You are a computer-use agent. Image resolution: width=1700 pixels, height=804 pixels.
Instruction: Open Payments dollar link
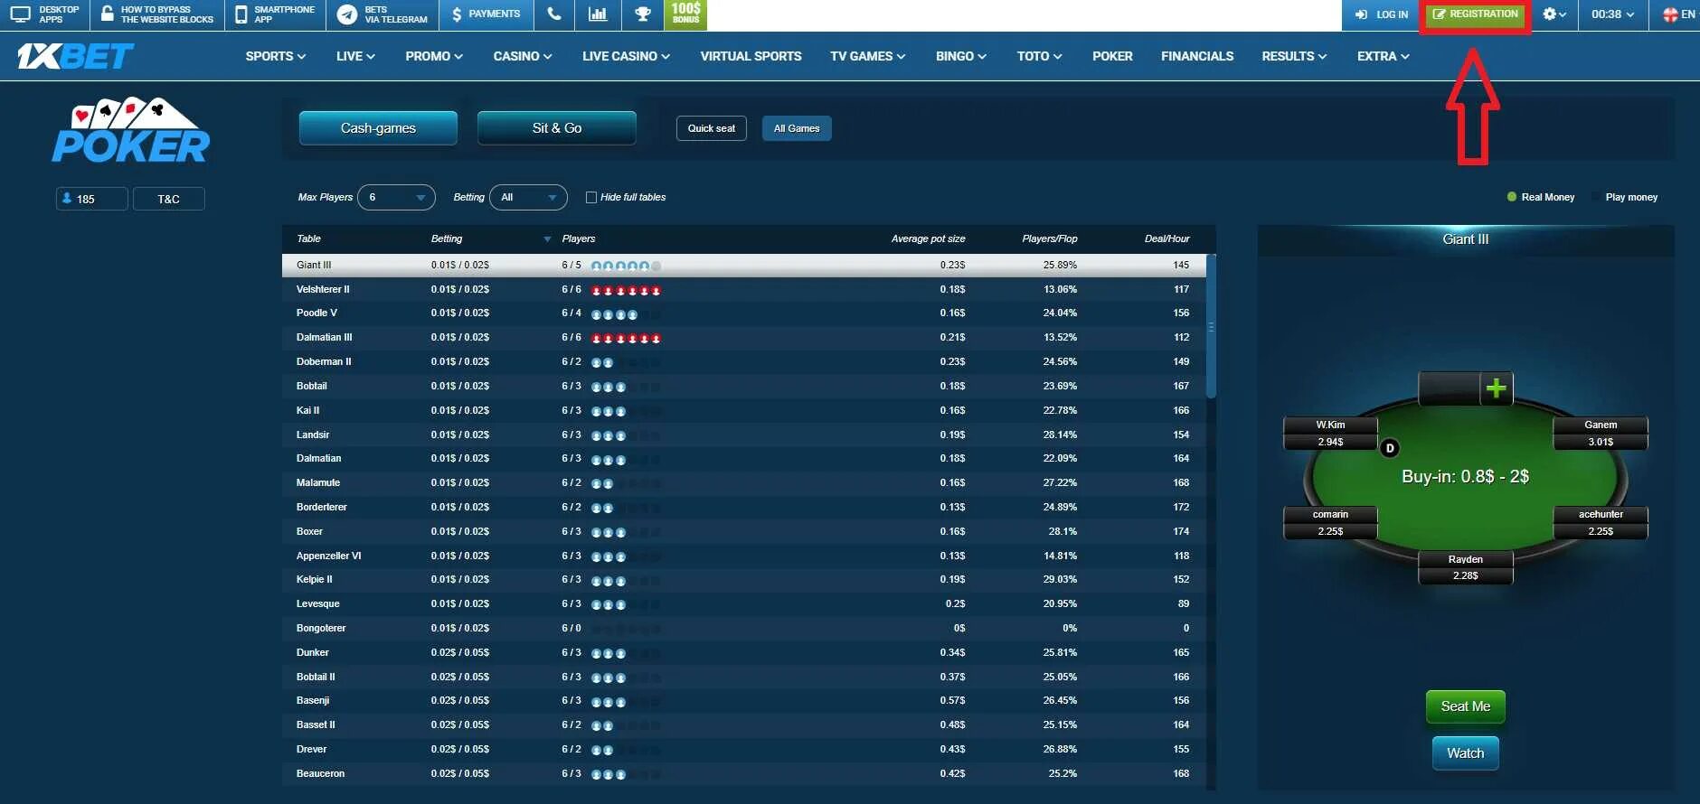pos(486,14)
